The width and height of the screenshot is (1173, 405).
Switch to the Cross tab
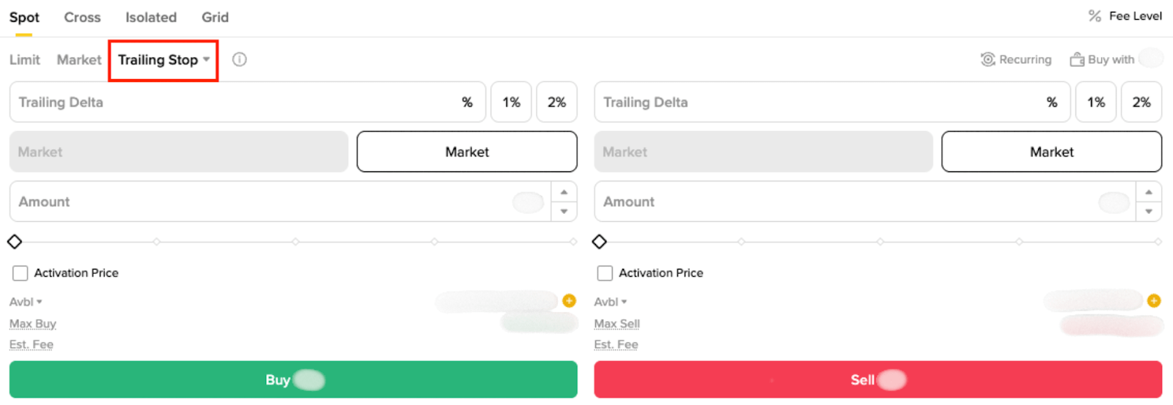pos(82,17)
